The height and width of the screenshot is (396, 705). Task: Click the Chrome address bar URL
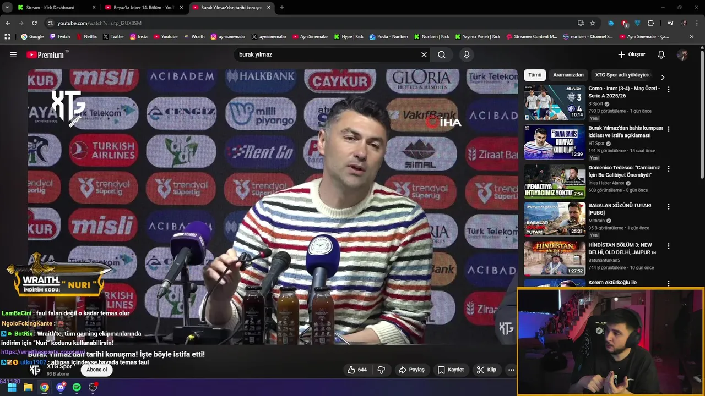point(99,23)
